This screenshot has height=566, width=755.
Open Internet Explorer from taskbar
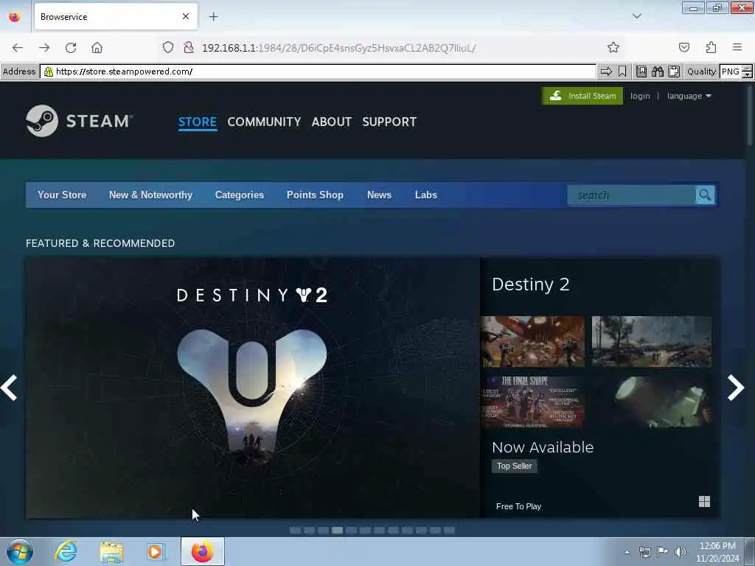(66, 551)
